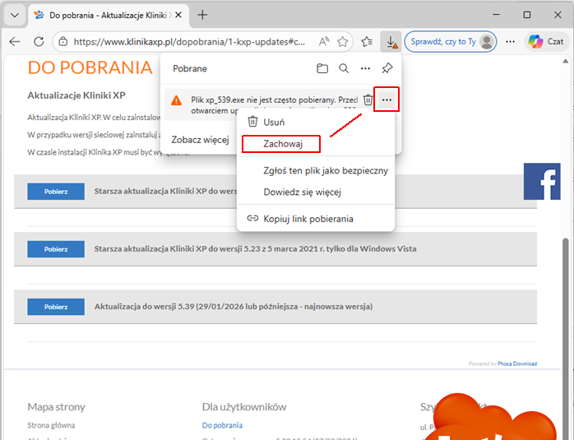Screen dimensions: 574x440
Task: Select Zgłoś ten plik jako bezpieczny
Action: tap(325, 171)
